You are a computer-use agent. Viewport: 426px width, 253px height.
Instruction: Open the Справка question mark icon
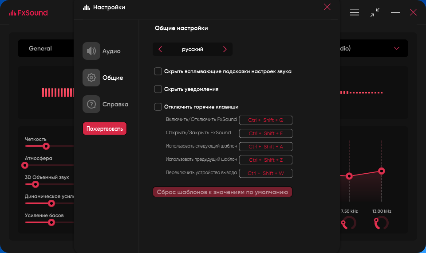(x=91, y=104)
